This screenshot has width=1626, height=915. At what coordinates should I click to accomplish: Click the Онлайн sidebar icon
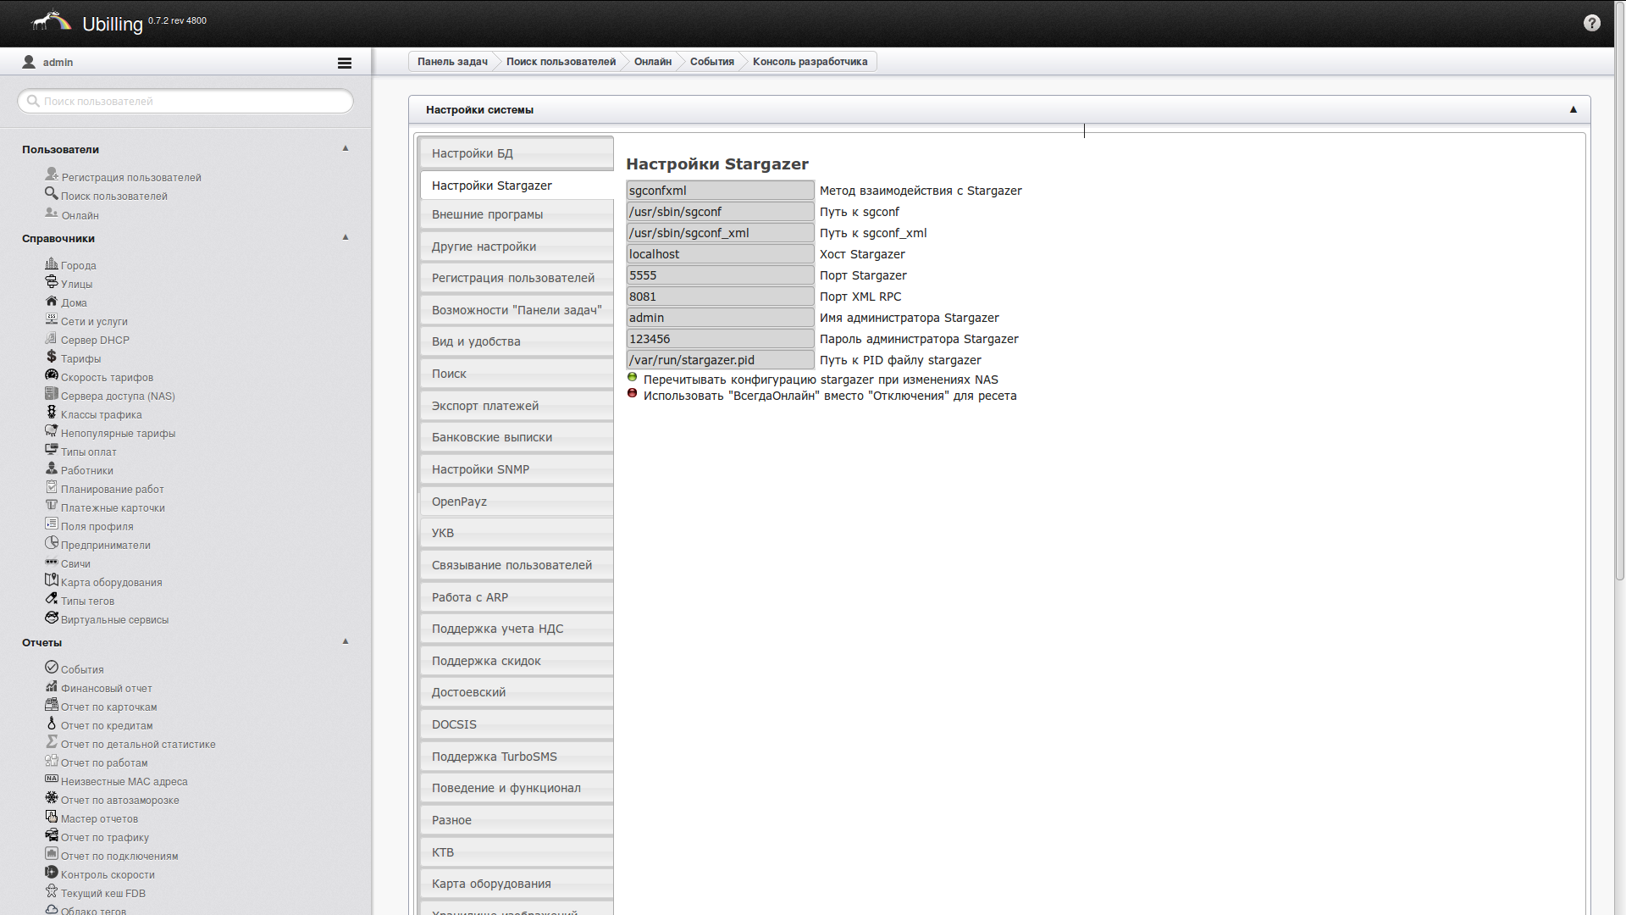point(52,212)
